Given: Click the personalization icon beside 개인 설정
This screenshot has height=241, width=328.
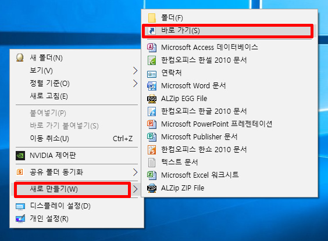Looking at the screenshot, I should [20, 219].
